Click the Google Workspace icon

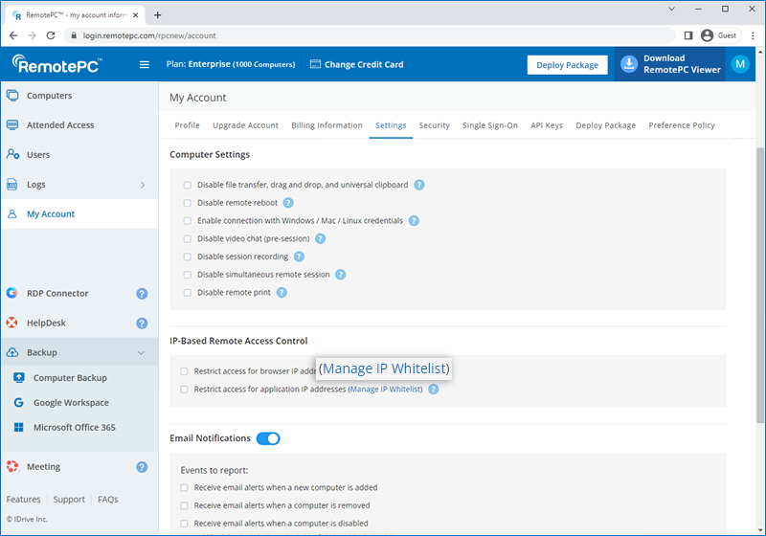coord(19,403)
